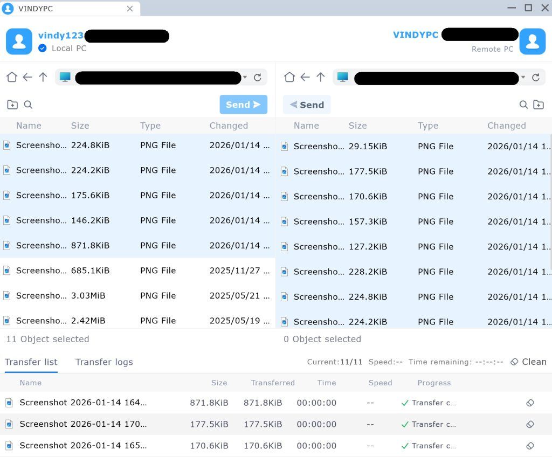Click the Screenshot 2026-01-14 170... transfer row
The height and width of the screenshot is (457, 552).
[x=276, y=424]
